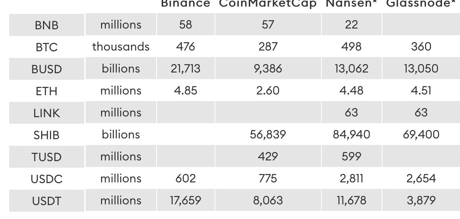Select the TUSD CoinMarketCap value 429

pyautogui.click(x=268, y=156)
